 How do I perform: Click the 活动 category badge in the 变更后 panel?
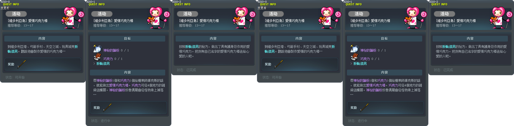coord(273,14)
